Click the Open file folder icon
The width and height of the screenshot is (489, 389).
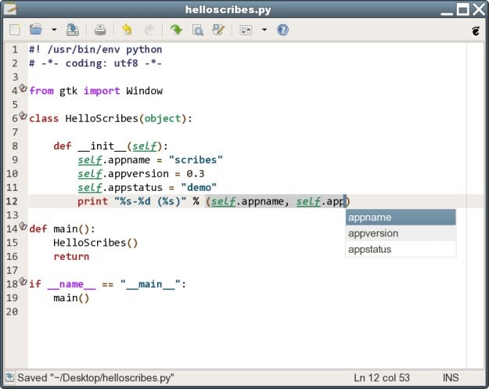point(36,30)
